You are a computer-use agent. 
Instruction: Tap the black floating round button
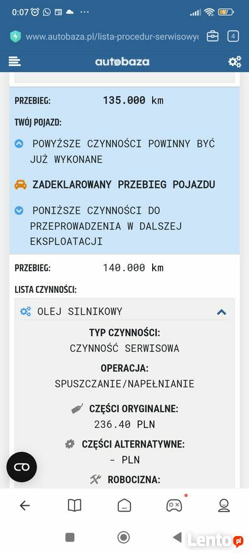[21, 467]
